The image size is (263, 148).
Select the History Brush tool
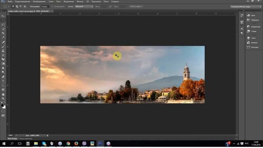coord(3,55)
